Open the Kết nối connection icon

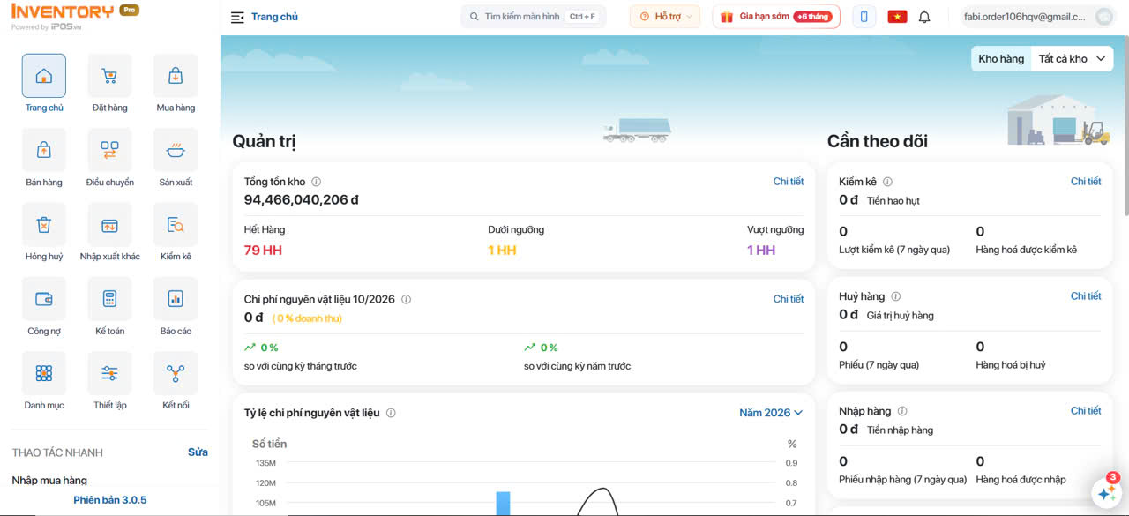click(176, 373)
